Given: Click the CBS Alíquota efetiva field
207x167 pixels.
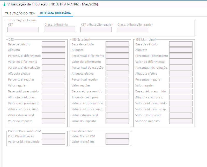Looking at the screenshot, I should (x=54, y=74).
